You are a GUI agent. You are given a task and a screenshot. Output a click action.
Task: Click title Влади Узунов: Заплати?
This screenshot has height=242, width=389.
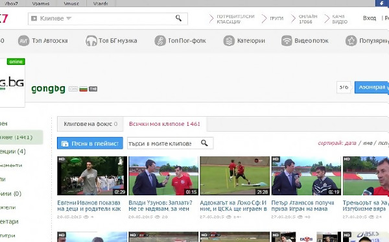pyautogui.click(x=160, y=206)
